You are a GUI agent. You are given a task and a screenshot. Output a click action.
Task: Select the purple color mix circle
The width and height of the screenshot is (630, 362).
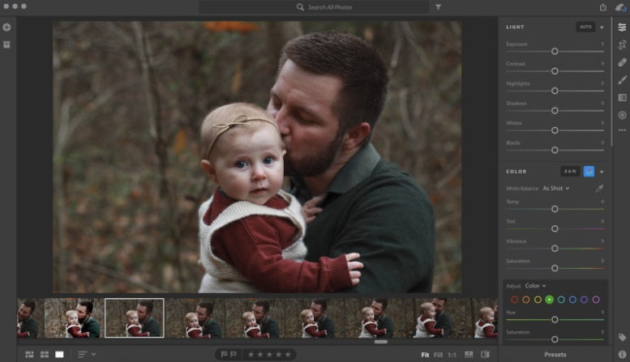(x=585, y=300)
